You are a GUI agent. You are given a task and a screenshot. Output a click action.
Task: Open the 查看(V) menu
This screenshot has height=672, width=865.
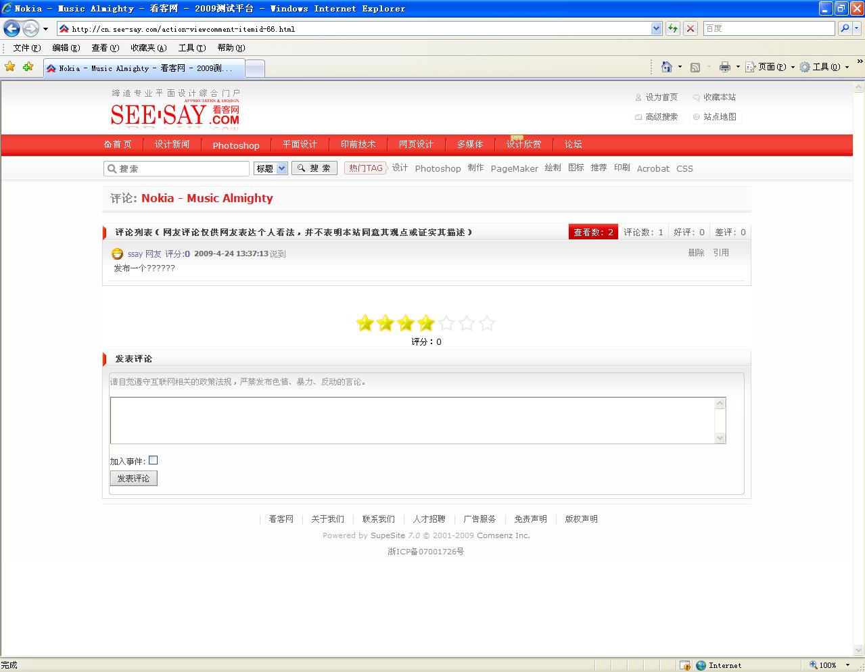[106, 48]
